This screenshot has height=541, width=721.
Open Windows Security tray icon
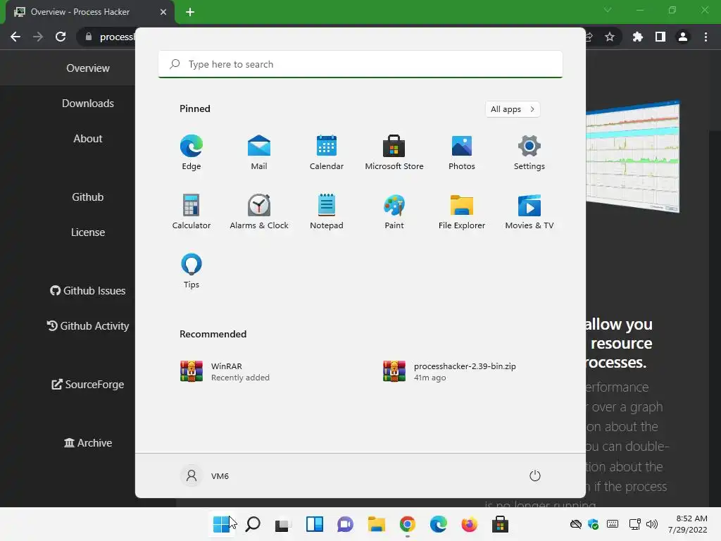[593, 524]
